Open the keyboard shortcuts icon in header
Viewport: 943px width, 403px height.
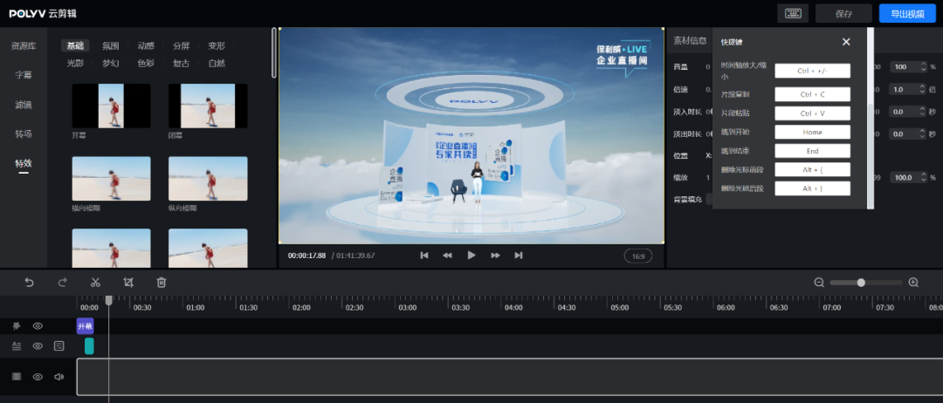click(793, 13)
